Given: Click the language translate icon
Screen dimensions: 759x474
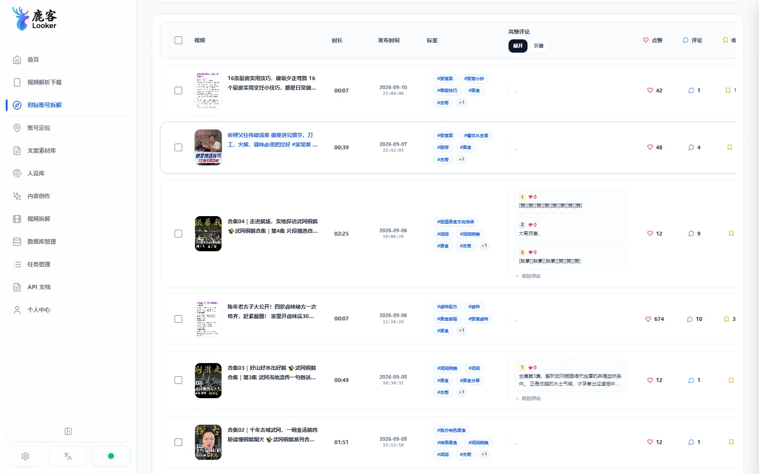Looking at the screenshot, I should (x=68, y=456).
